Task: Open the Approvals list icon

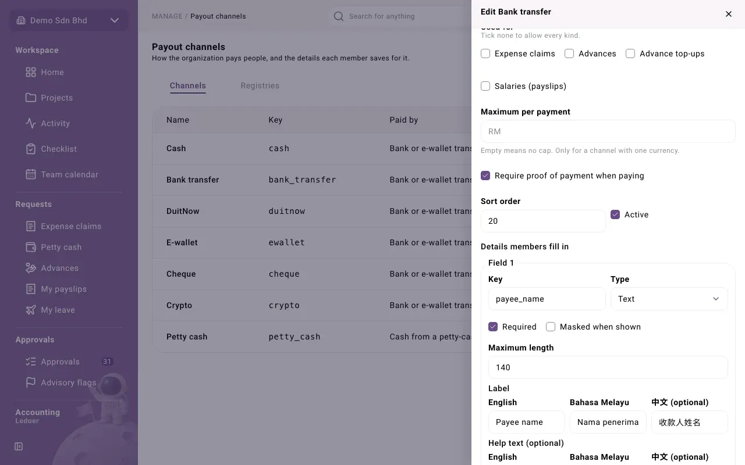Action: (31, 362)
